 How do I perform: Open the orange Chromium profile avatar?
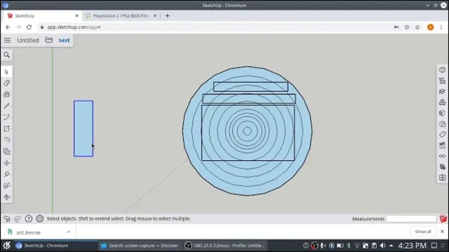430,27
